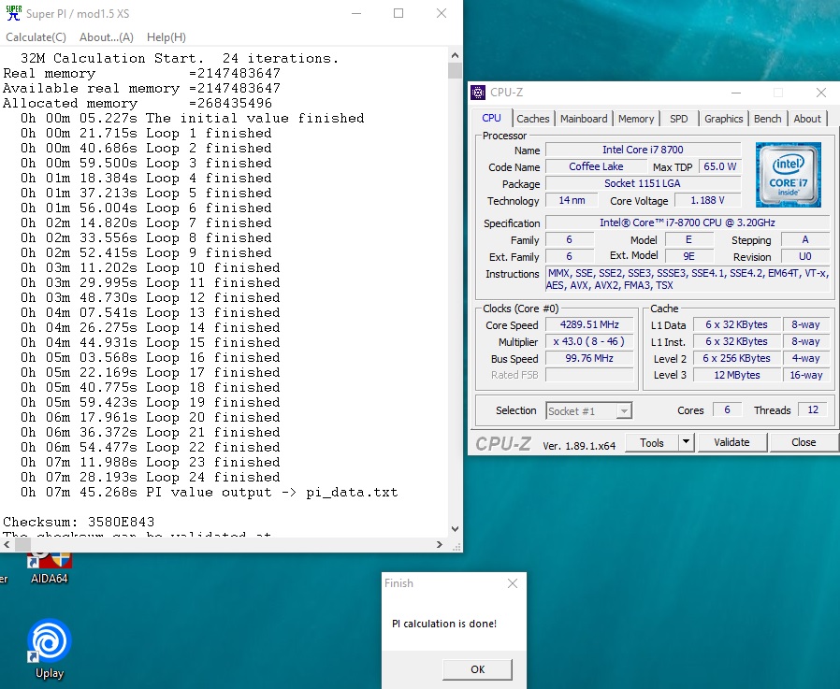
Task: Open the Uplay desktop shortcut
Action: pos(49,649)
